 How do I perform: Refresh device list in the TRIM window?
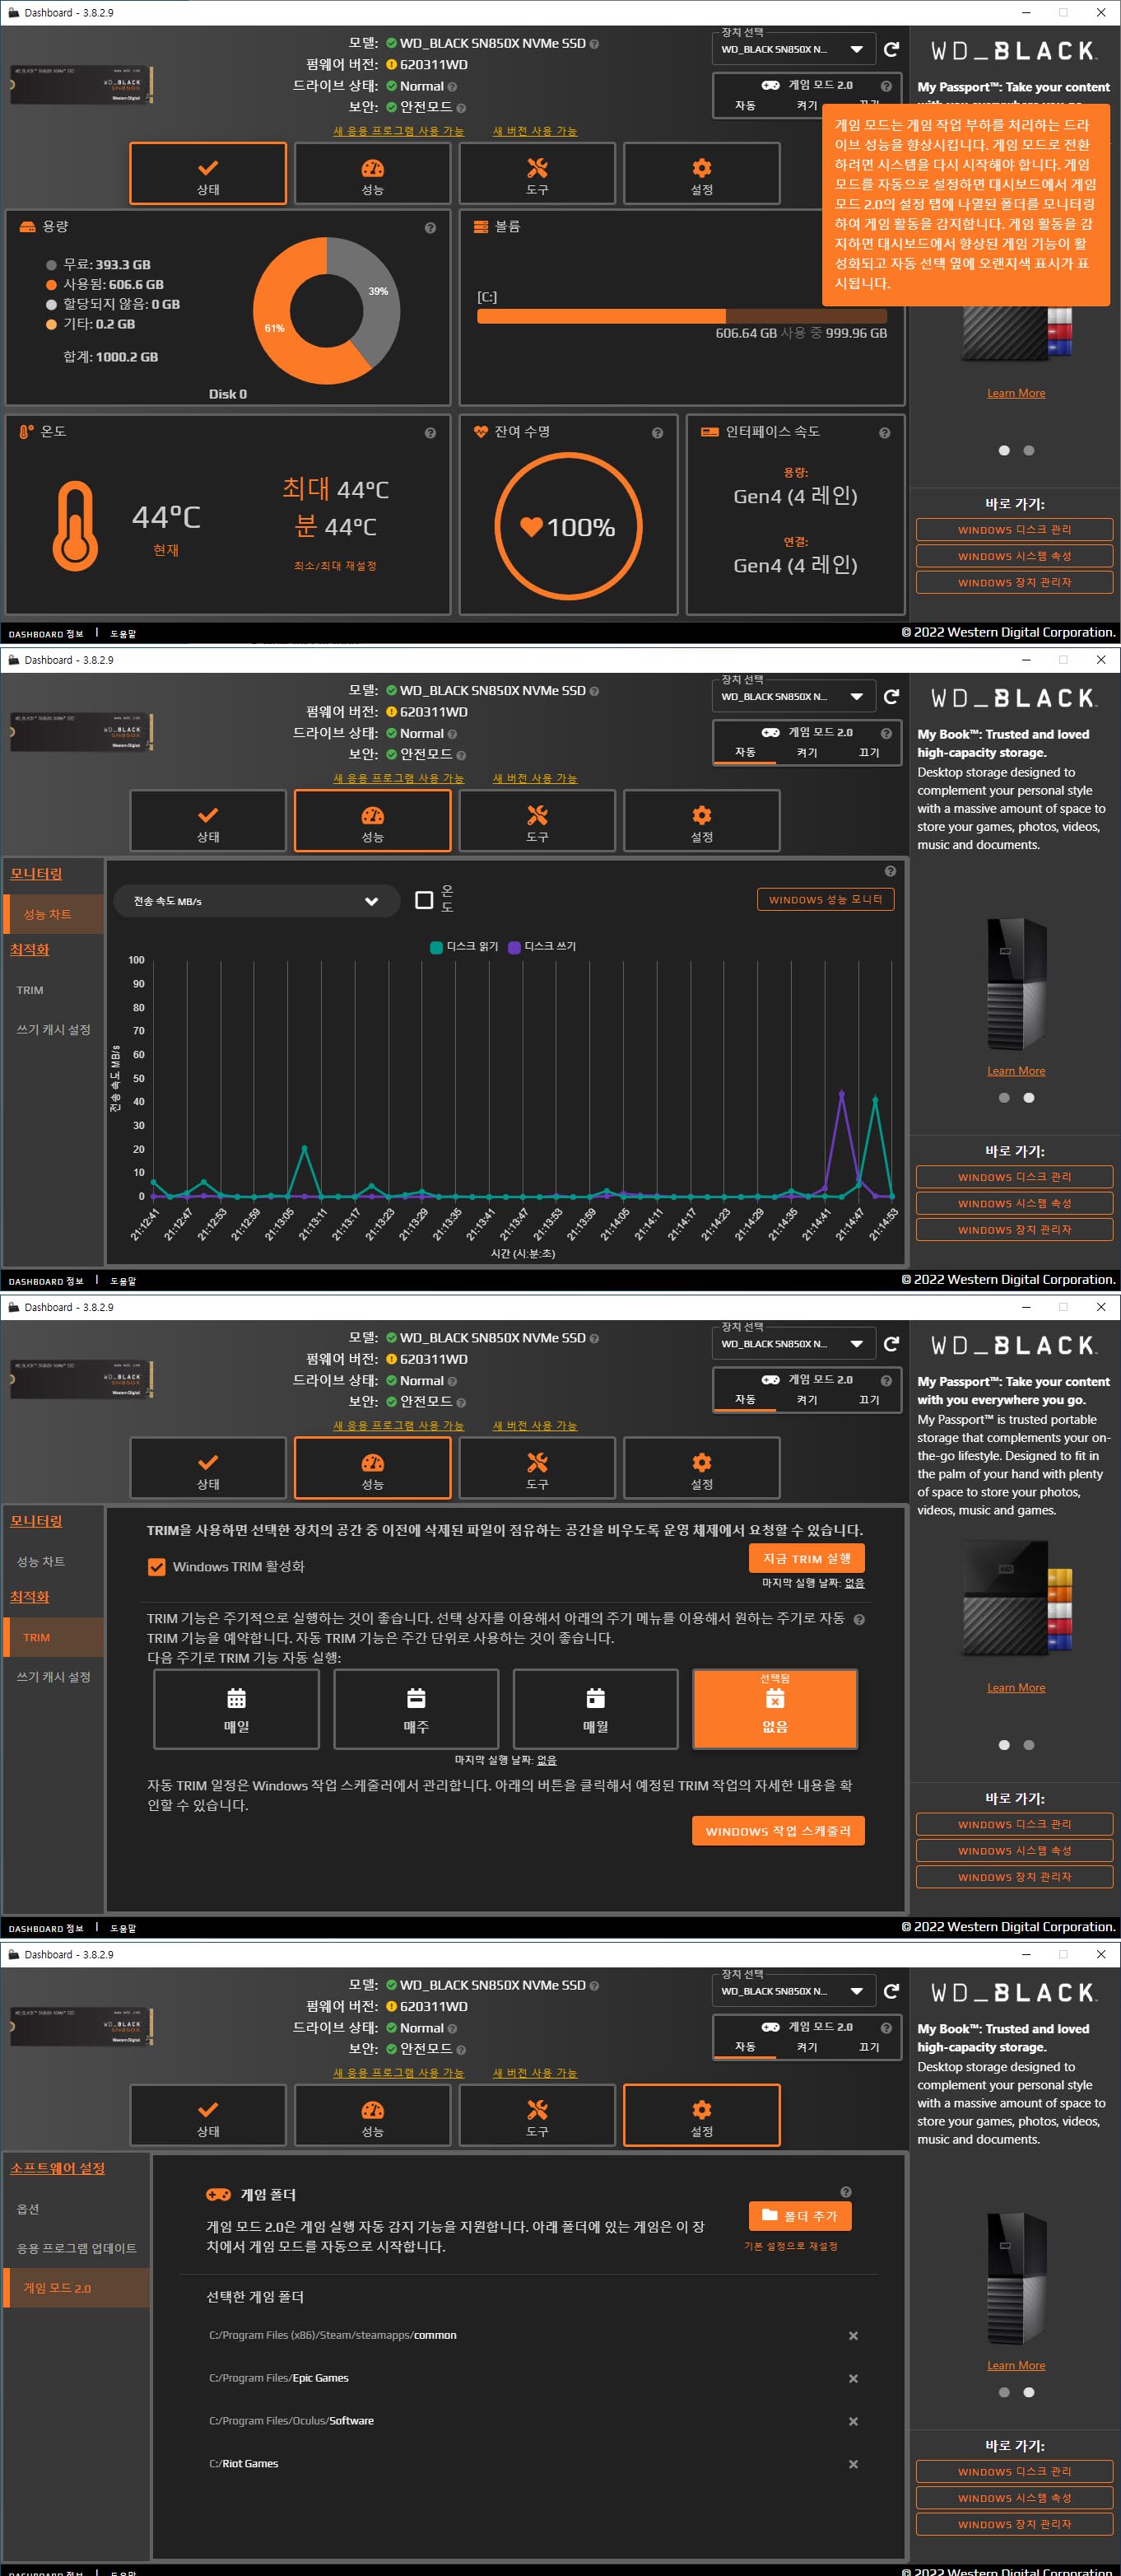(891, 1343)
